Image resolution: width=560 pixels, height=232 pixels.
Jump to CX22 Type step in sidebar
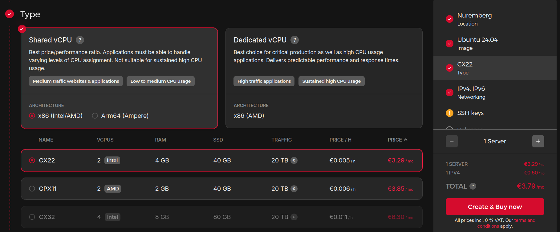[495, 68]
